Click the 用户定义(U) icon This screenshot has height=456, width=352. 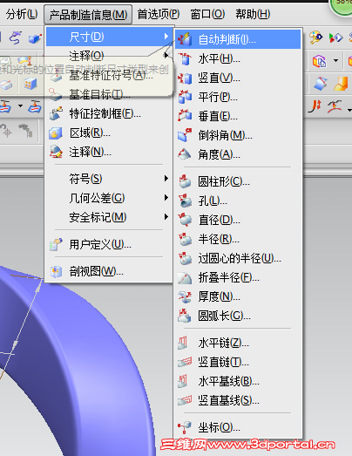[56, 244]
